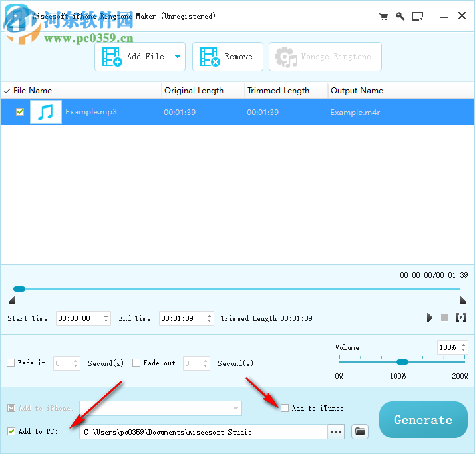The image size is (475, 454).
Task: Open the menu icon in title bar
Action: pos(418,17)
